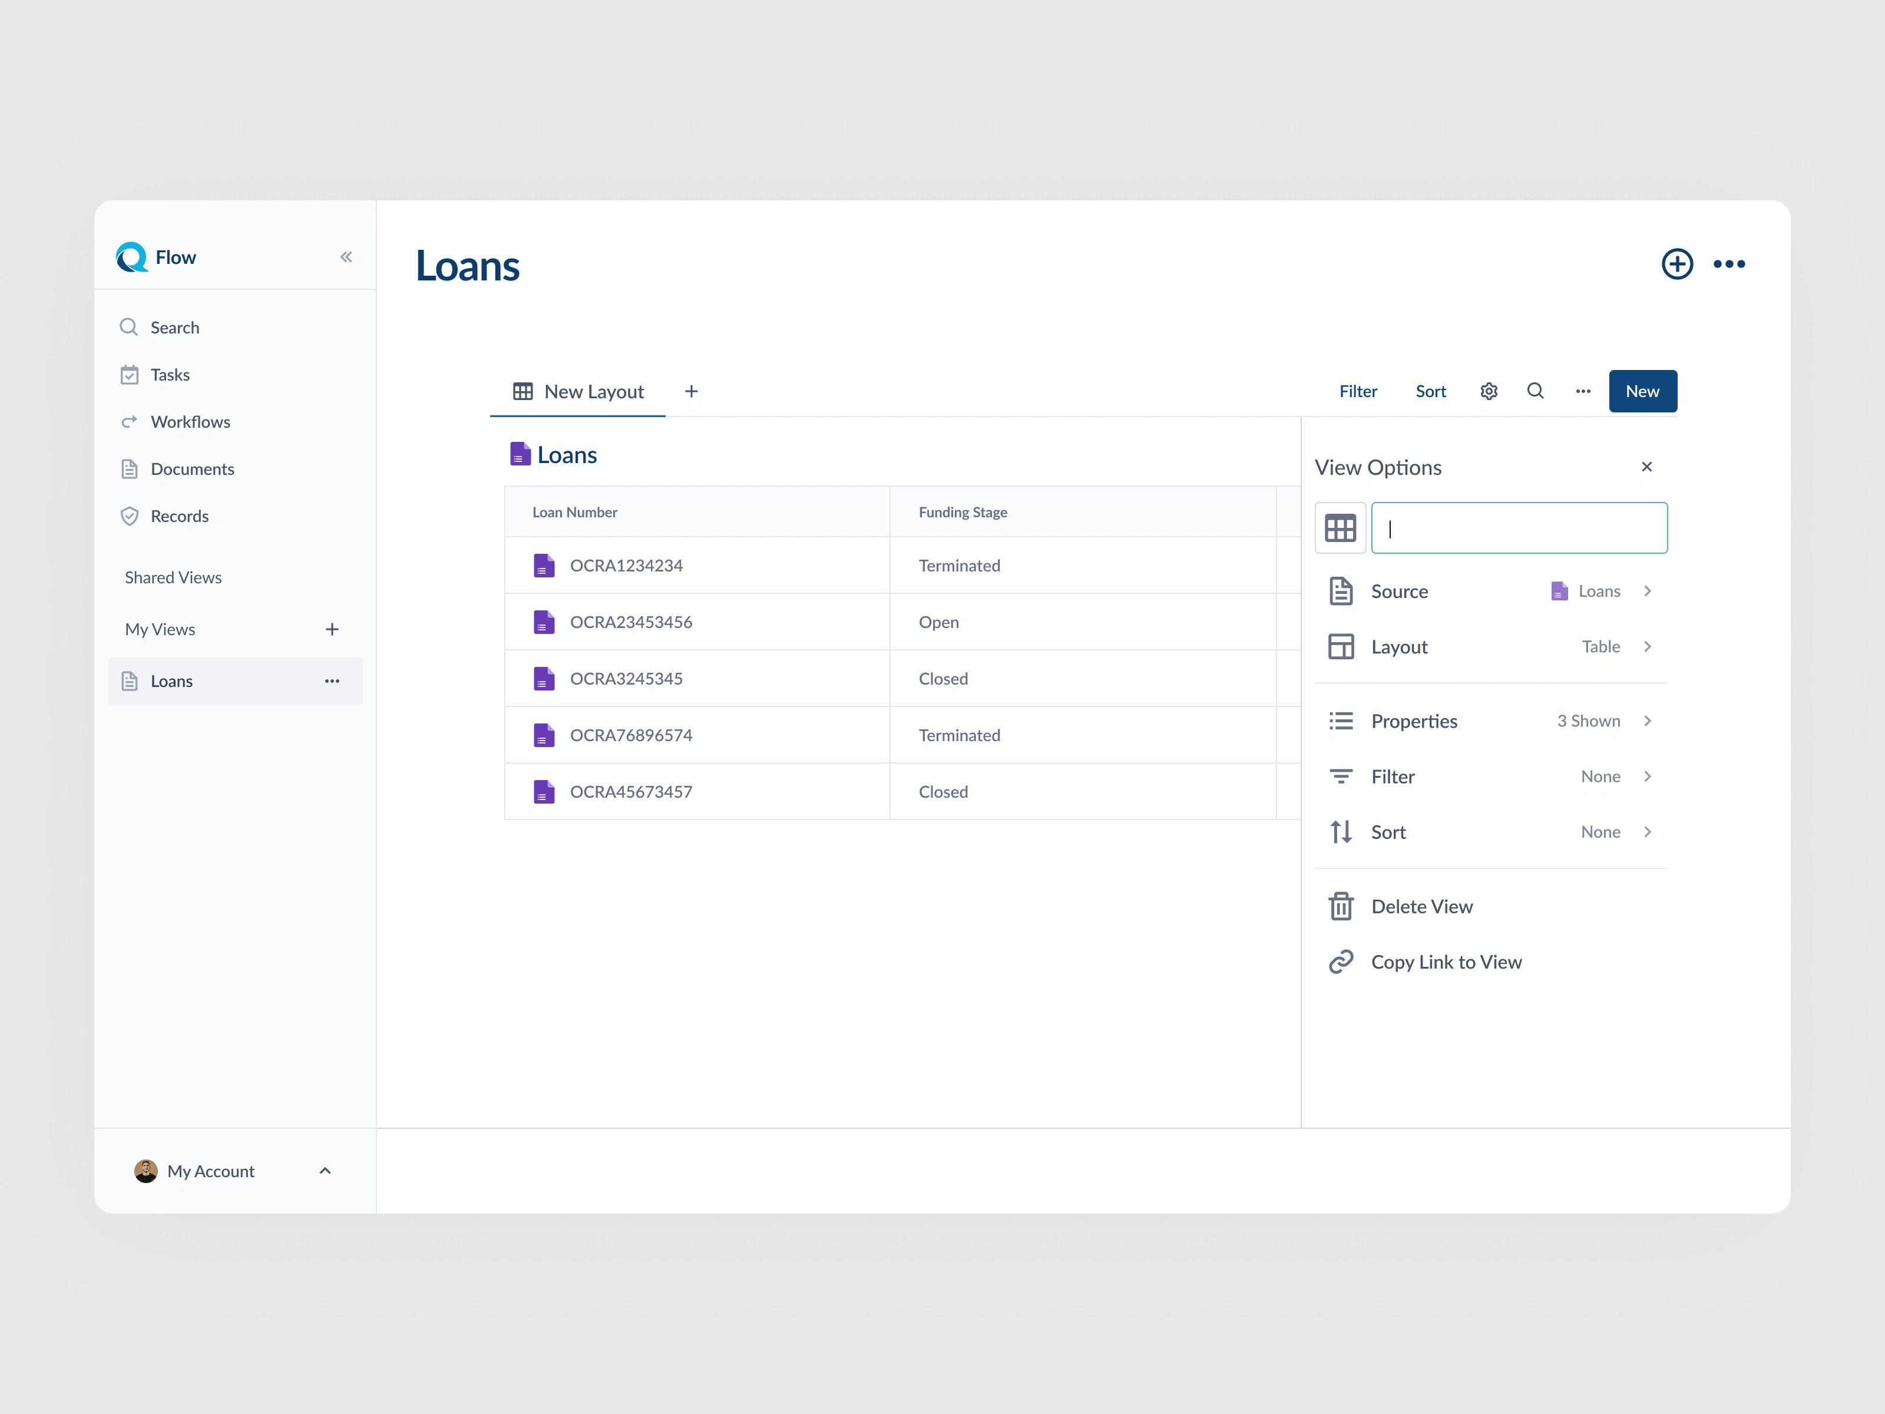Viewport: 1885px width, 1414px height.
Task: Select the table layout icon in View Options
Action: point(1340,527)
